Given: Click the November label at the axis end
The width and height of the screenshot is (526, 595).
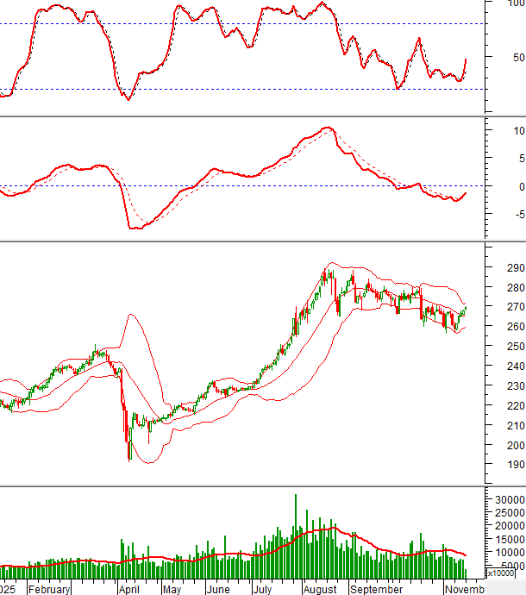Looking at the screenshot, I should [x=464, y=590].
